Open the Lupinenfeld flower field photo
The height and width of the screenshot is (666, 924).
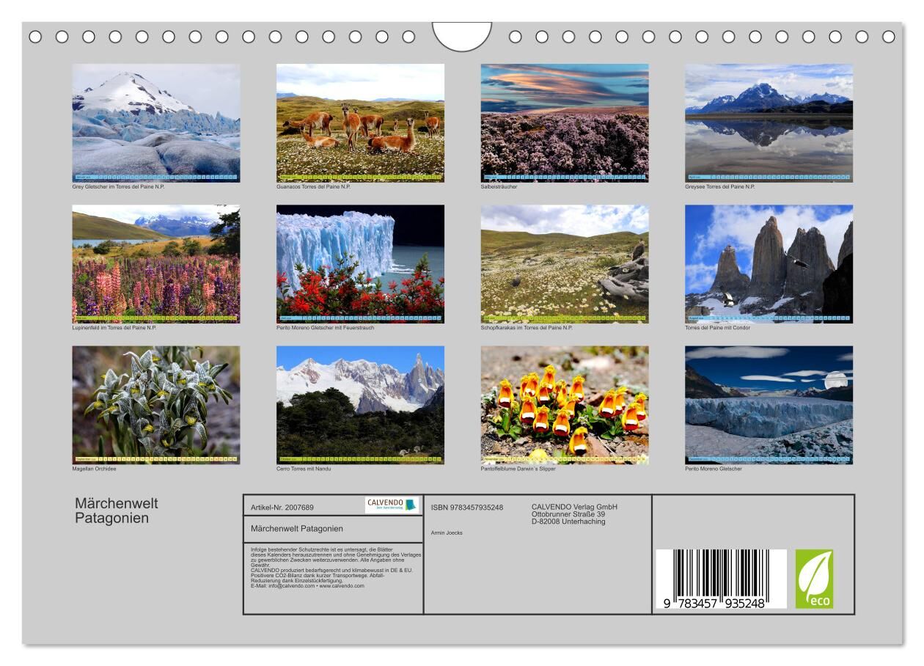click(x=156, y=263)
